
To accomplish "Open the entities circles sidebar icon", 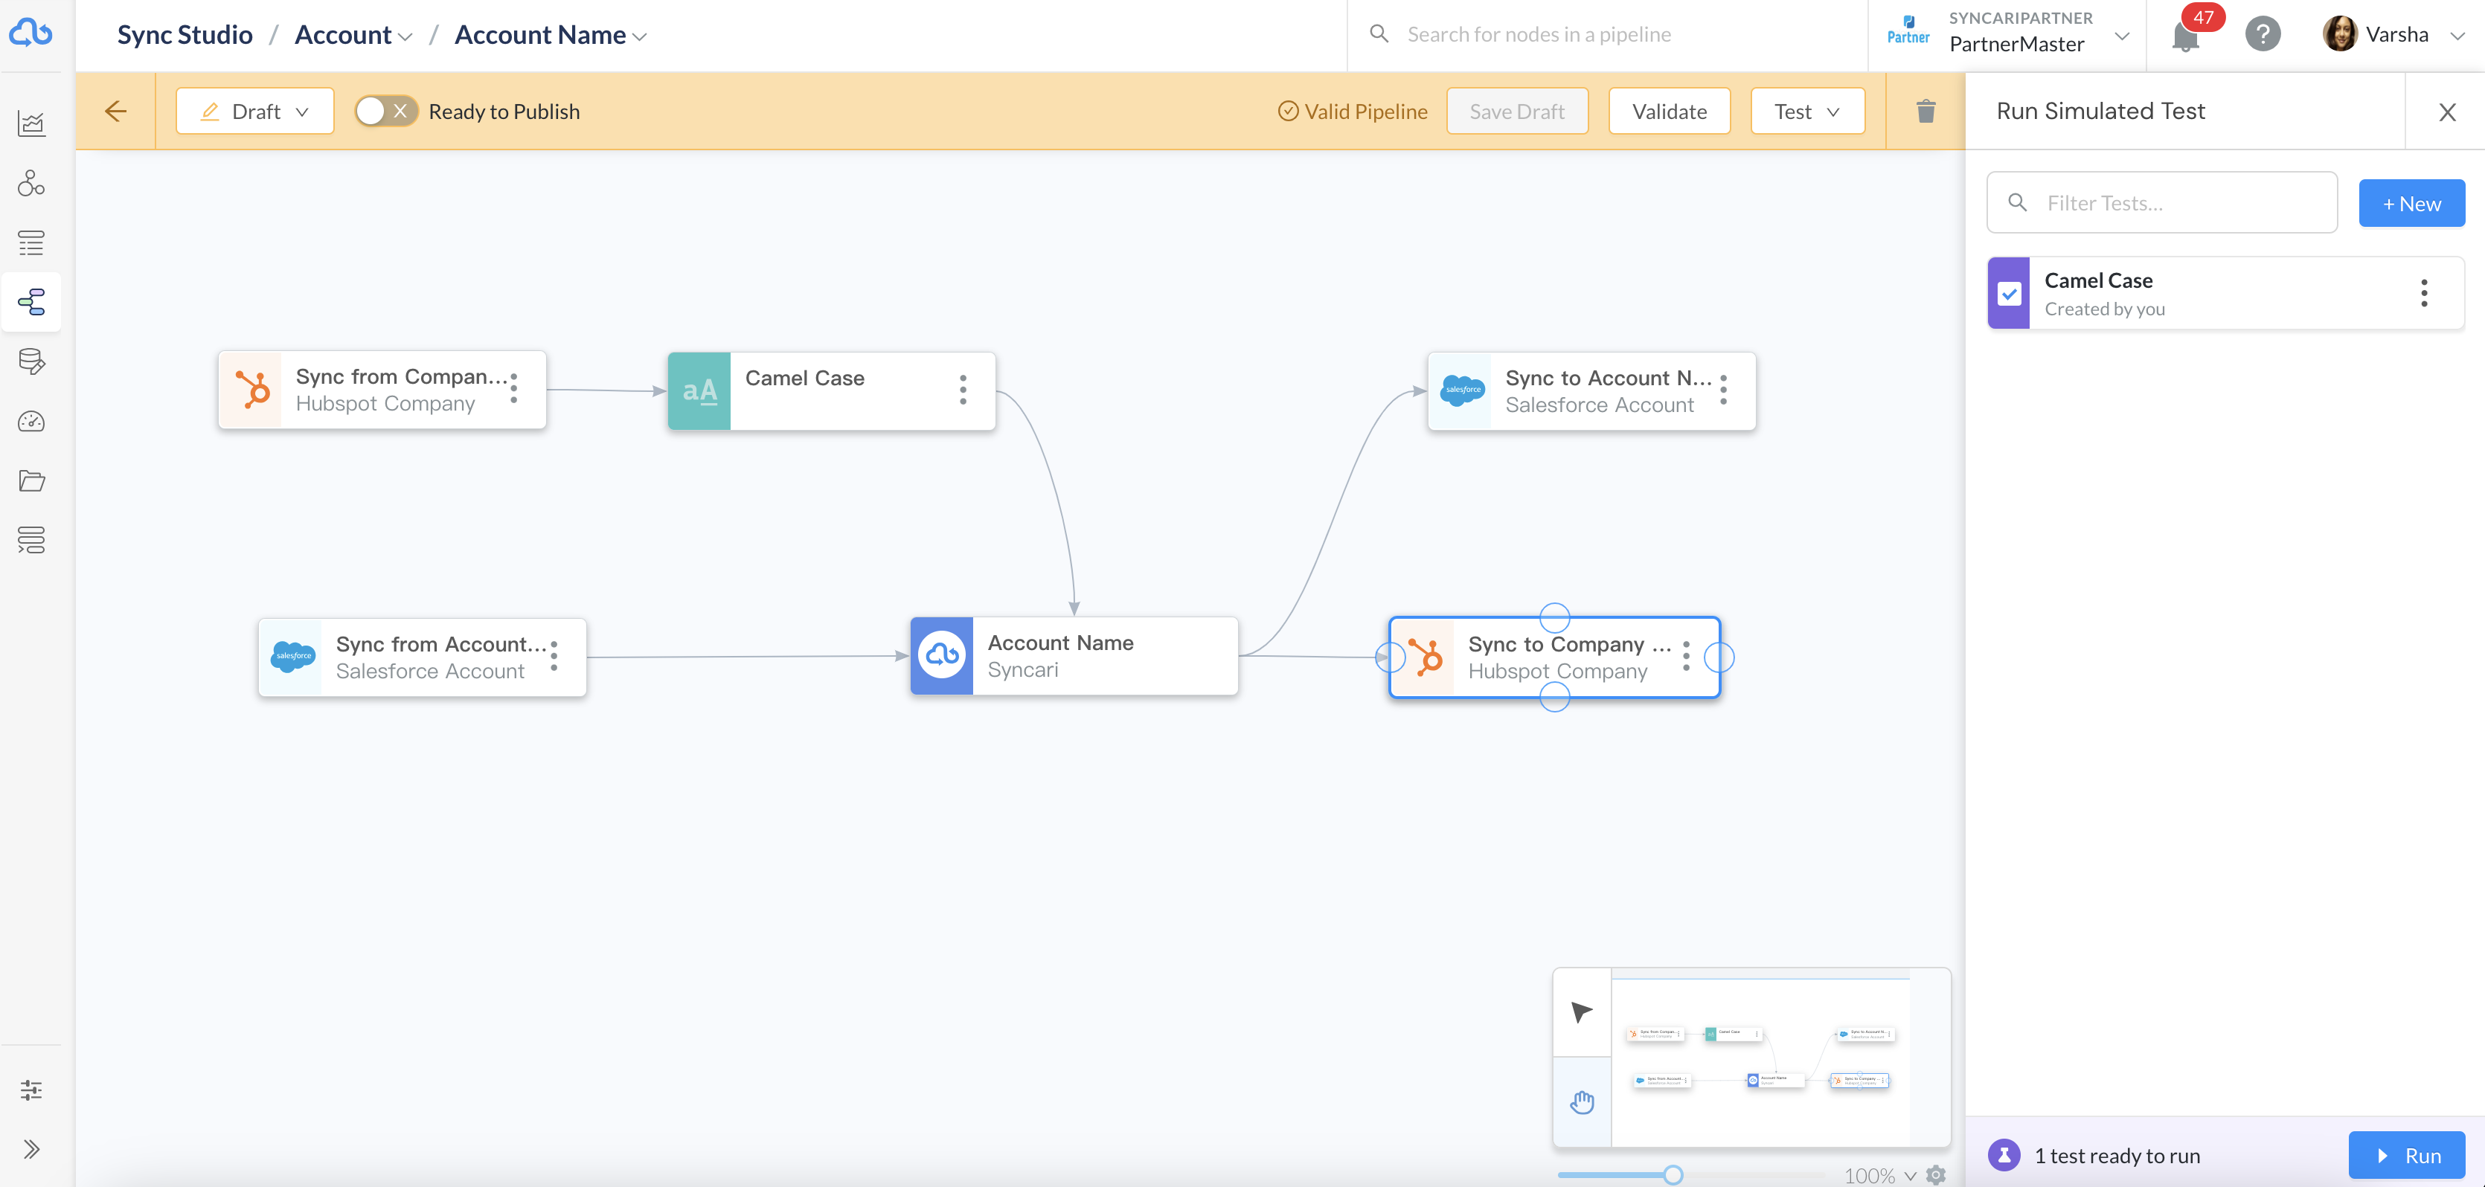I will (x=31, y=183).
